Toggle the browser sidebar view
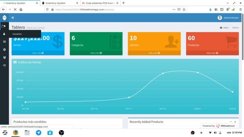Viewport: 244px width, 137px height. pos(222,10)
